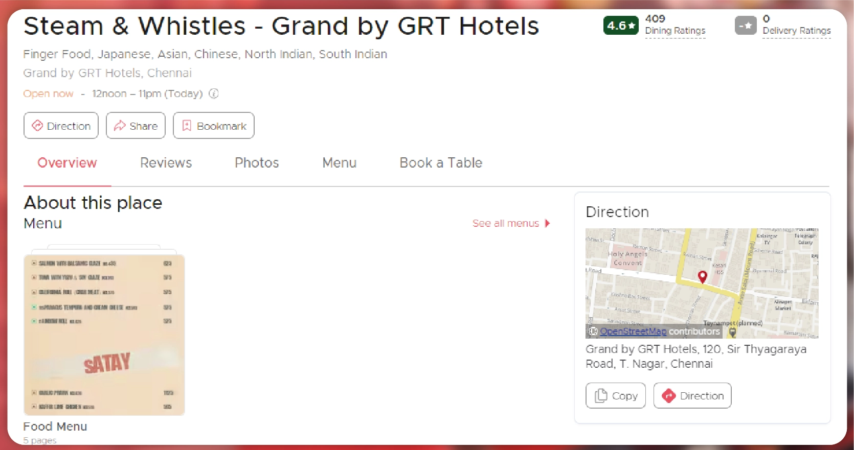
Task: Open the Menu tab
Action: pyautogui.click(x=339, y=163)
